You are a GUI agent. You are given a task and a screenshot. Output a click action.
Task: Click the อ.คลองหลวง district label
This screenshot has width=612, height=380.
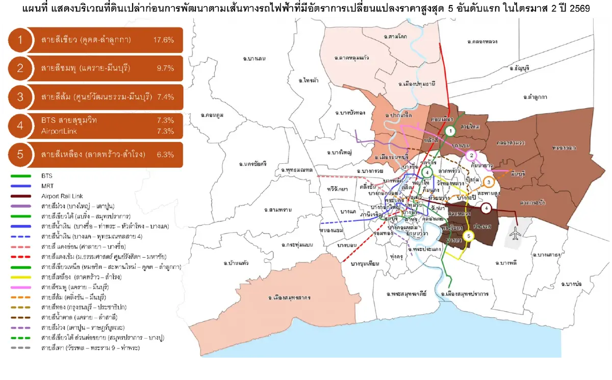click(483, 41)
